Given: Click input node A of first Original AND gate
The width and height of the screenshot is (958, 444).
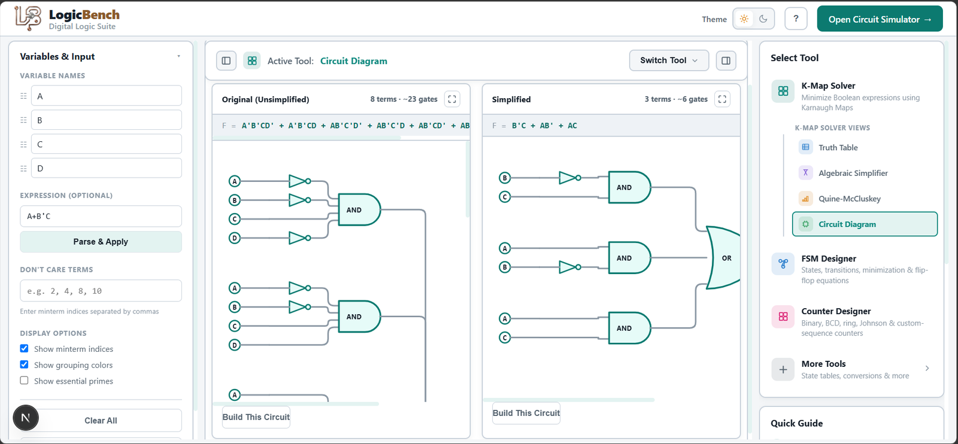Looking at the screenshot, I should [235, 181].
